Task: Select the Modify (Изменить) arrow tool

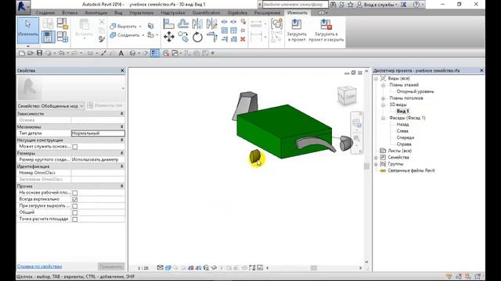Action: click(28, 30)
